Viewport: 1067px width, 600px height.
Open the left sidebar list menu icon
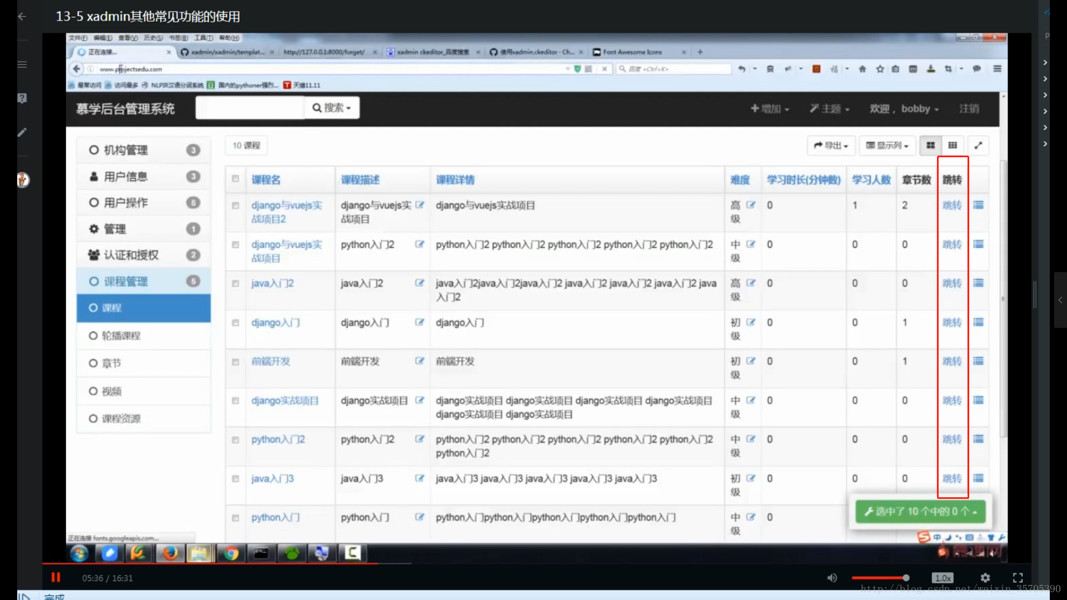[x=22, y=64]
